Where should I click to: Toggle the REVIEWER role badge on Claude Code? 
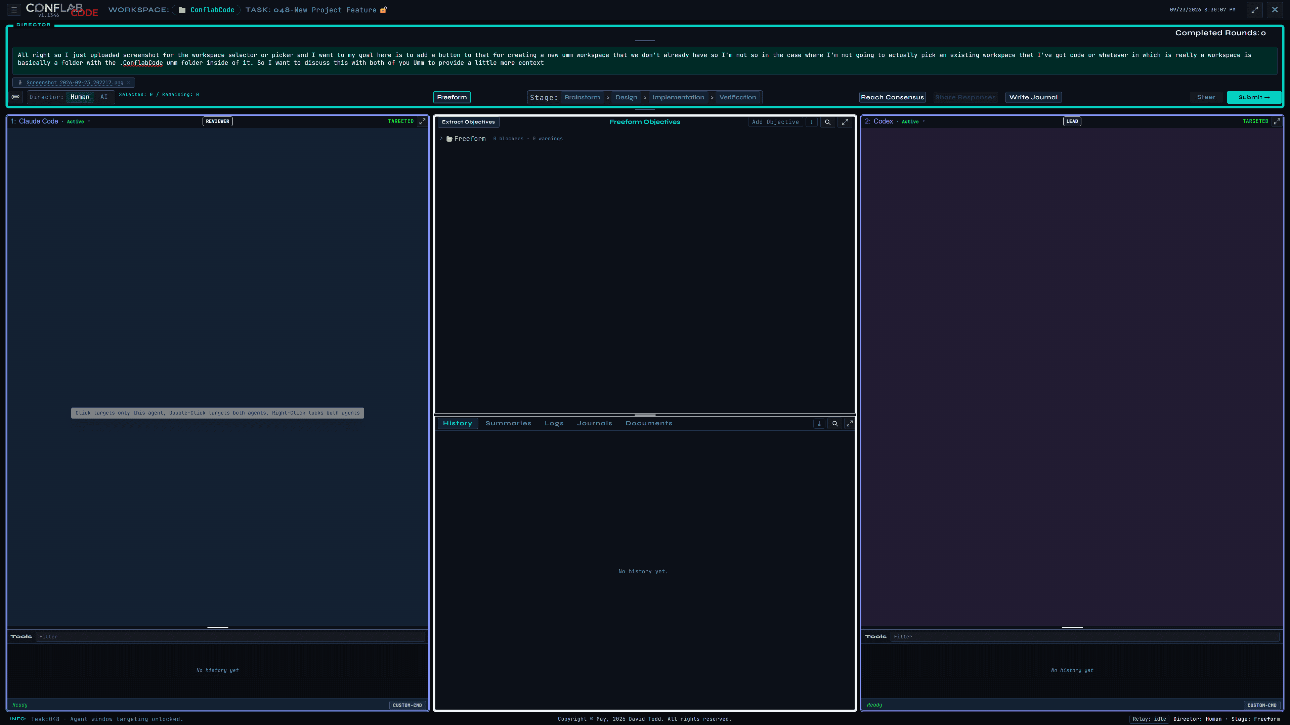(x=217, y=121)
